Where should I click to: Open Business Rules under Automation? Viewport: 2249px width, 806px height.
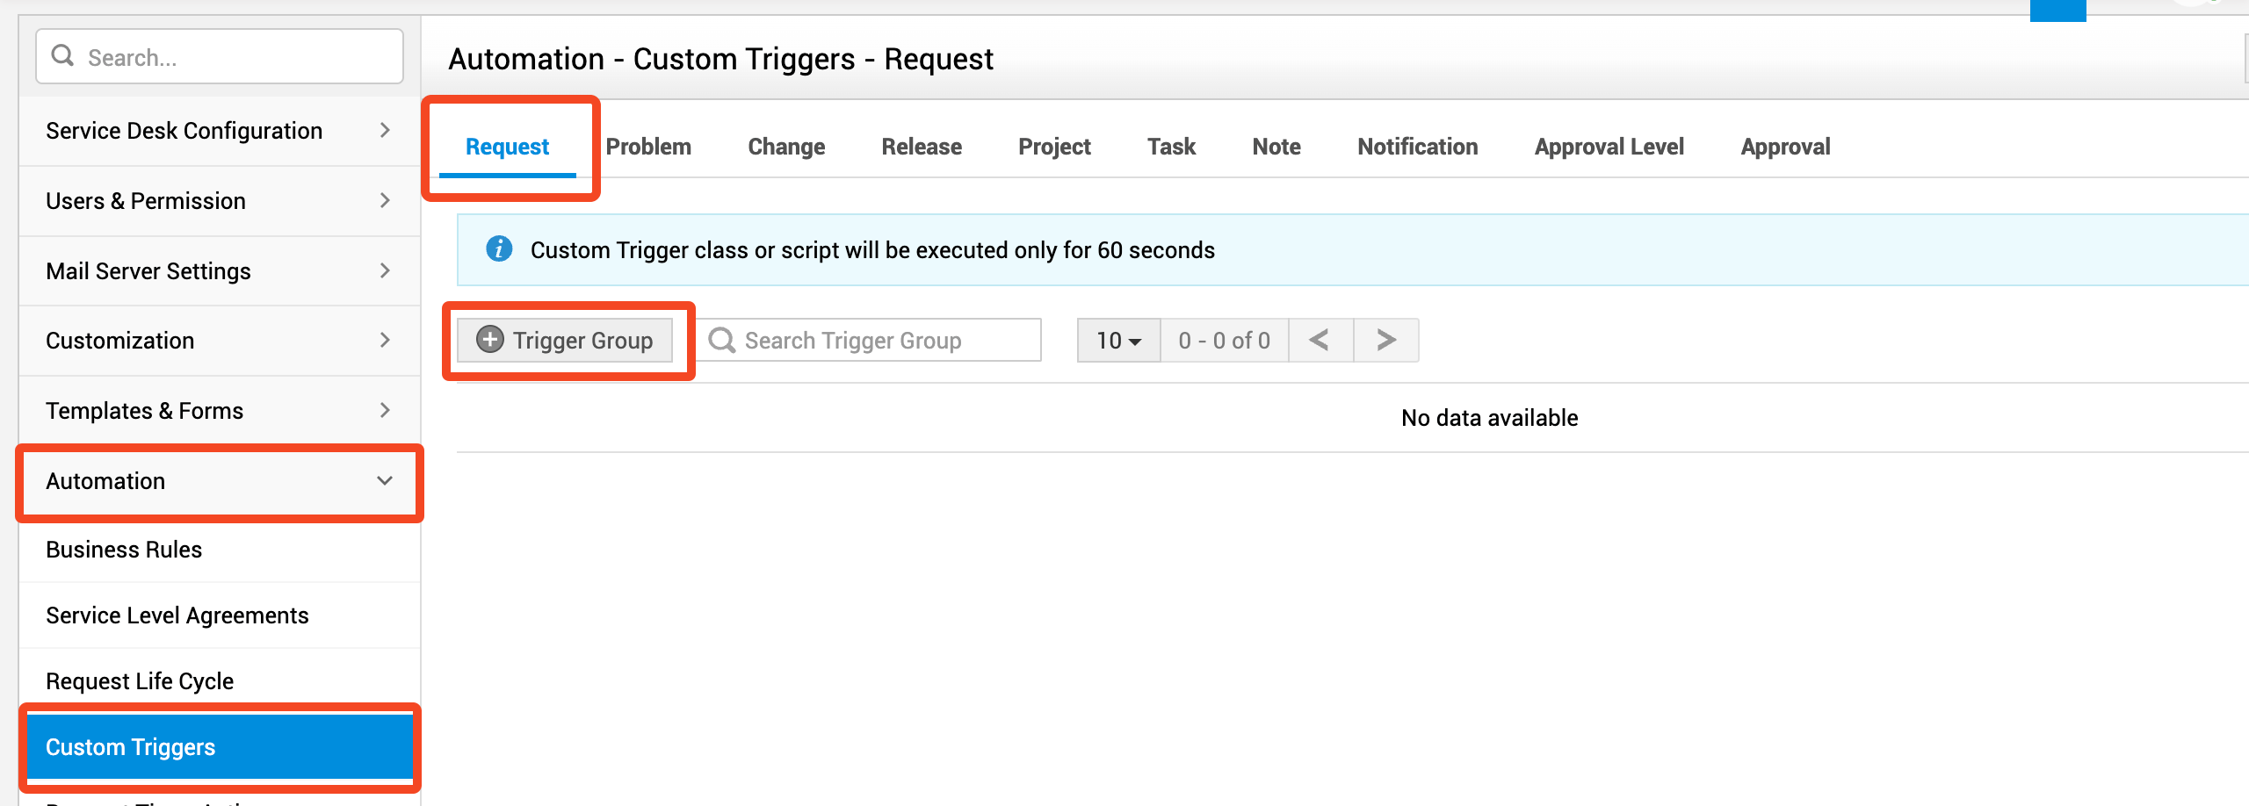tap(220, 550)
